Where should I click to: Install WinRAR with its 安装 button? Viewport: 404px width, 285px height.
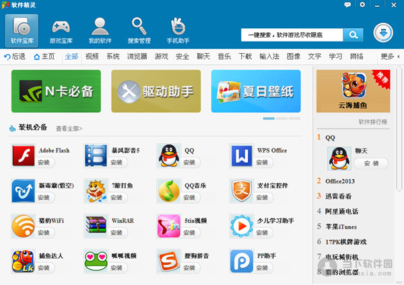[117, 233]
